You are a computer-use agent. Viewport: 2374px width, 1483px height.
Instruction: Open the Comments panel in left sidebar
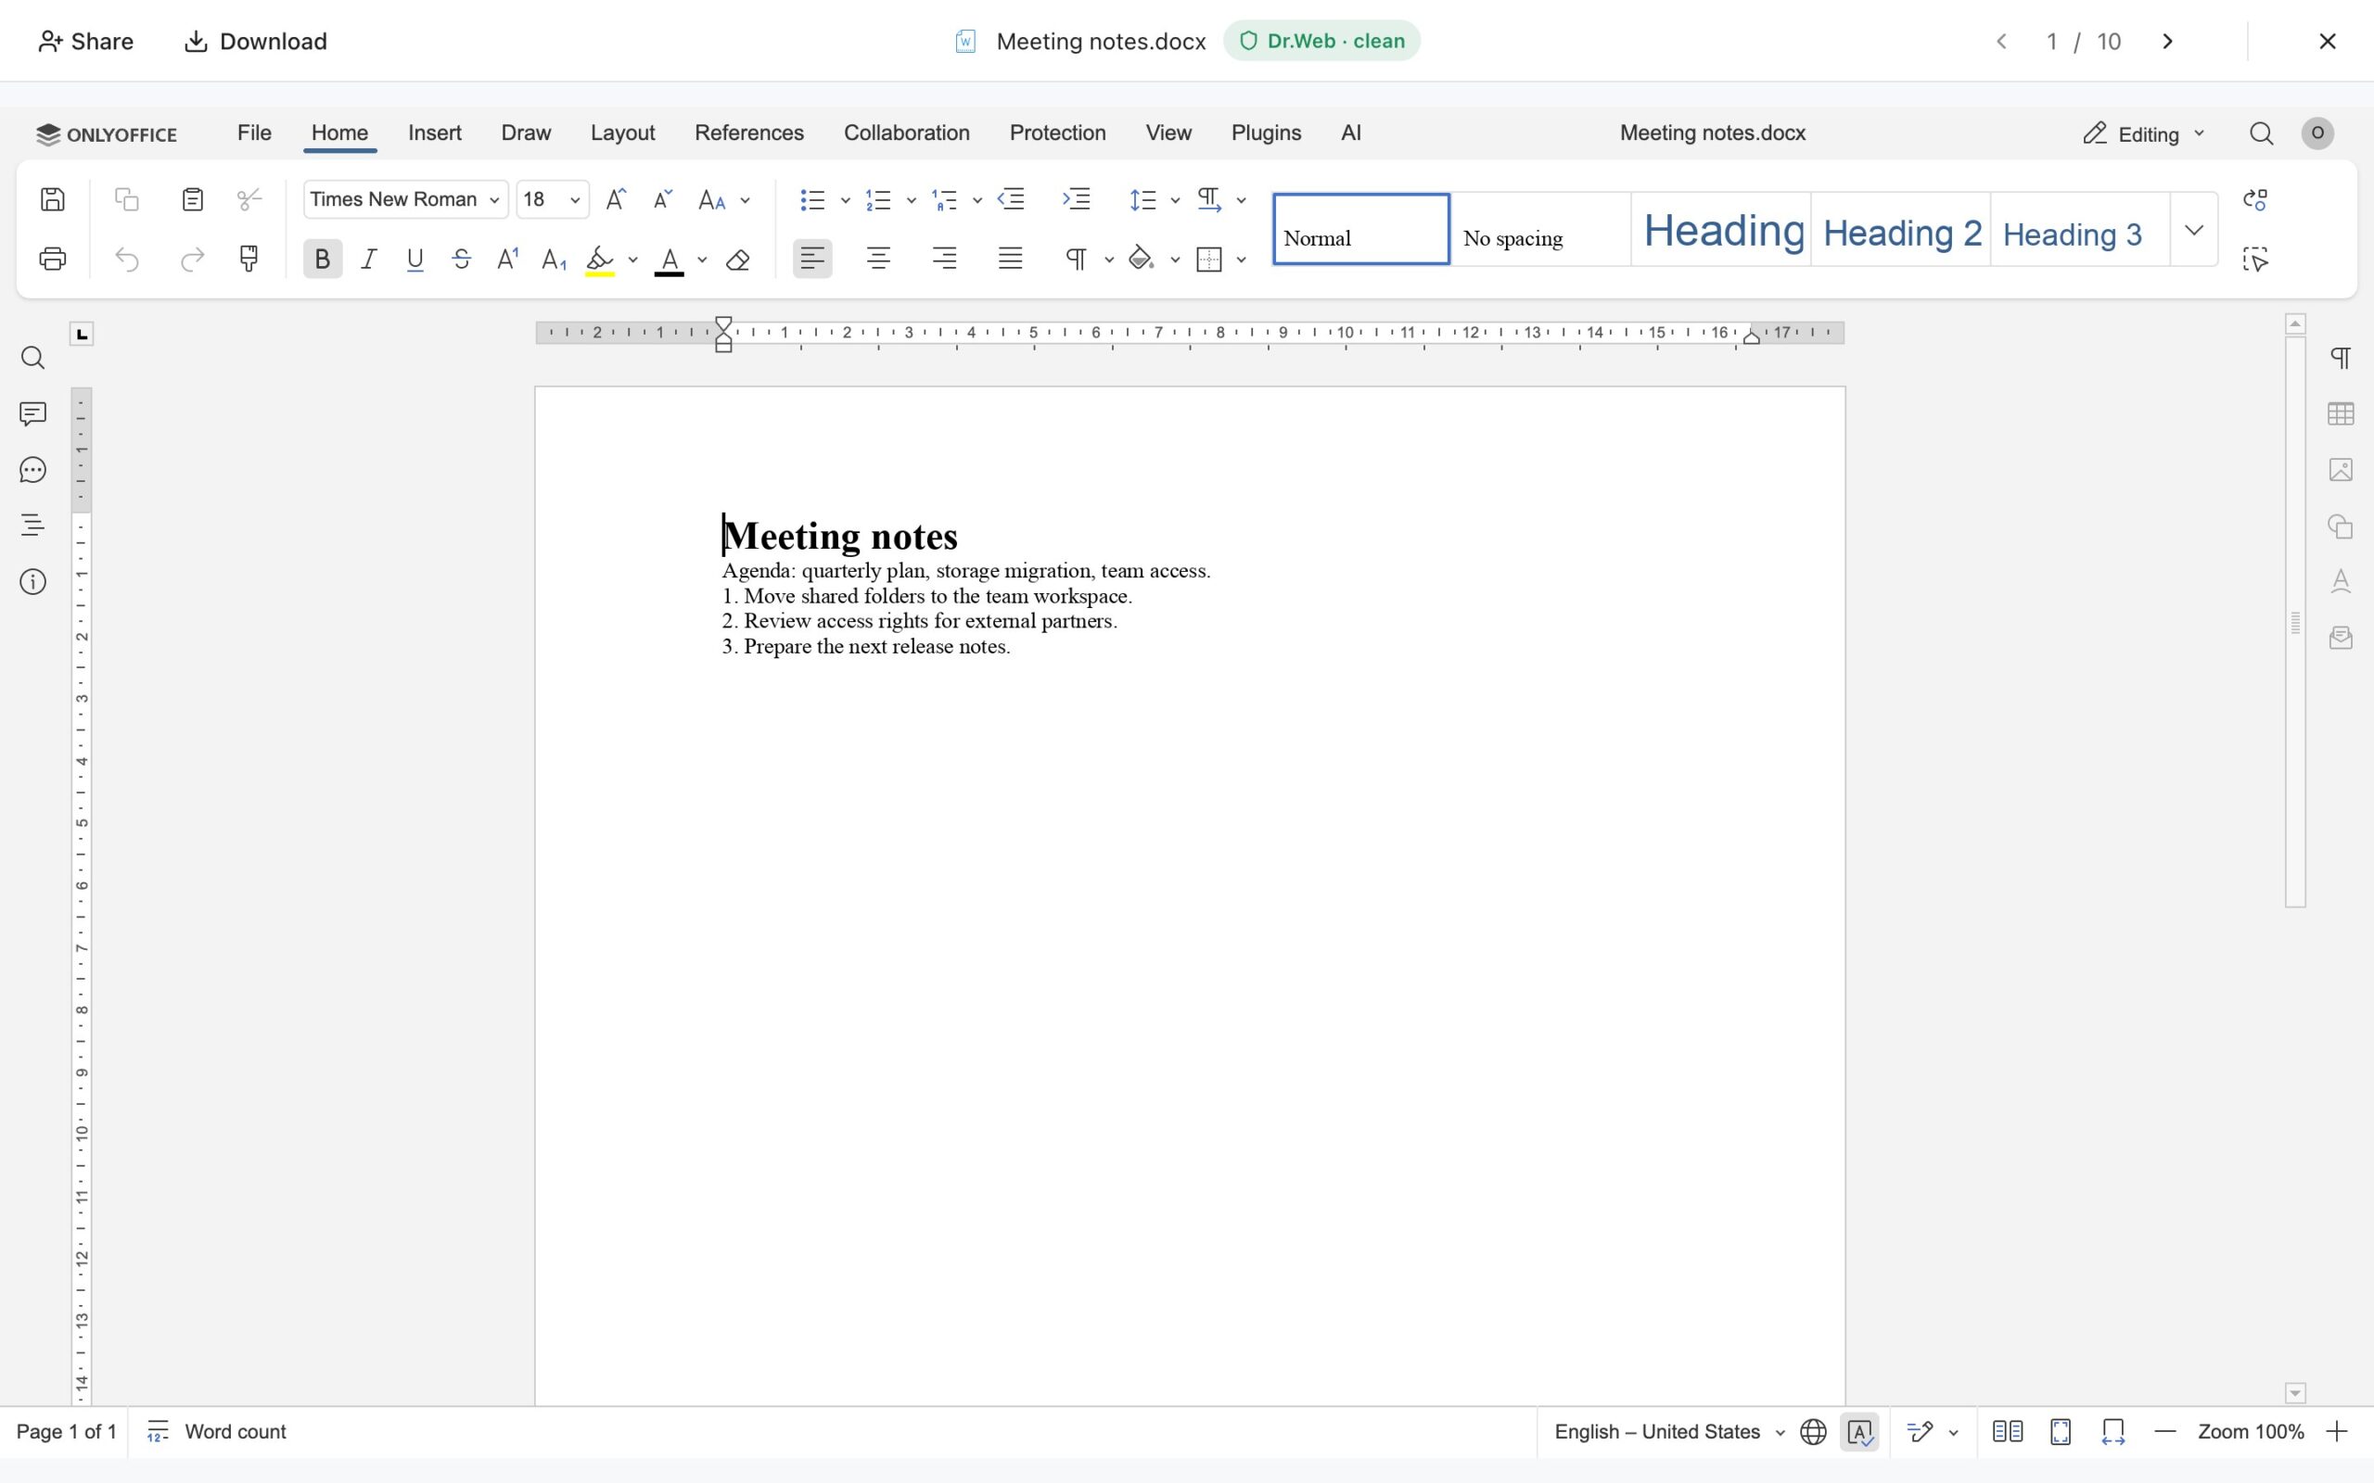[32, 414]
